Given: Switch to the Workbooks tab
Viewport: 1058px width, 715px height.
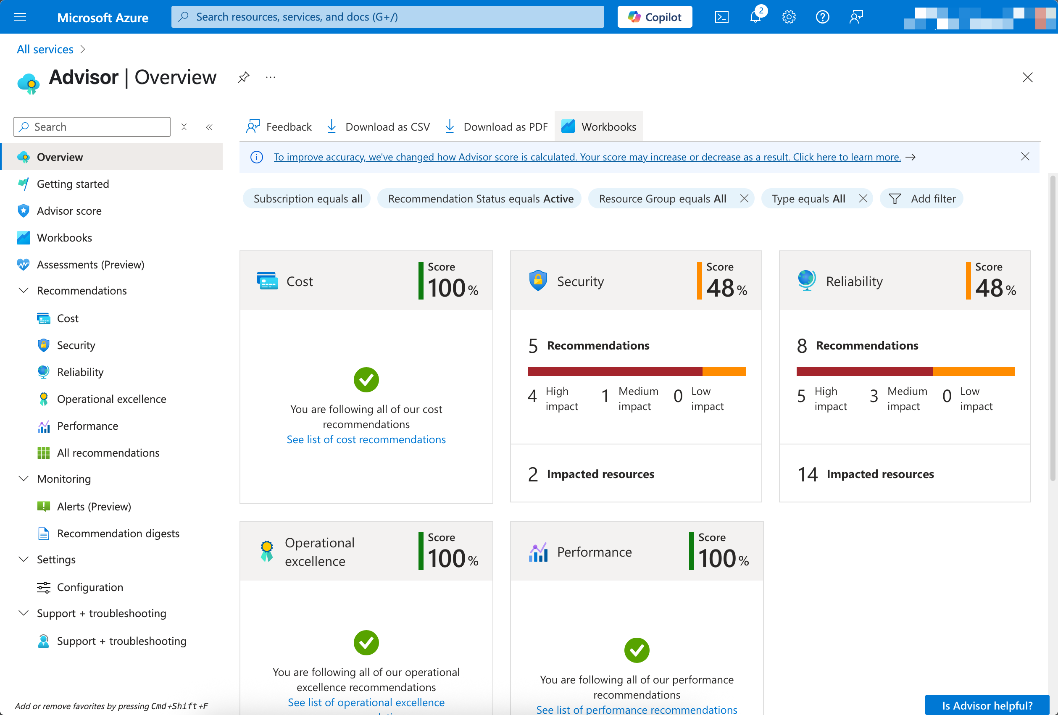Looking at the screenshot, I should click(x=599, y=126).
